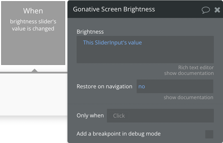Screen dimensions: 223x143
Task: Click the empty workflow area below the event
Action: 34,95
